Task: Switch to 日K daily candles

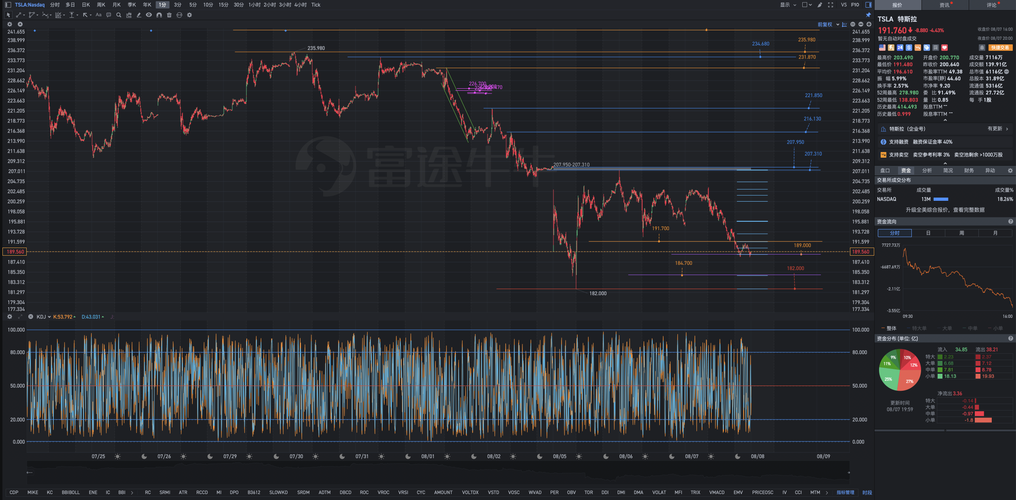Action: tap(86, 5)
